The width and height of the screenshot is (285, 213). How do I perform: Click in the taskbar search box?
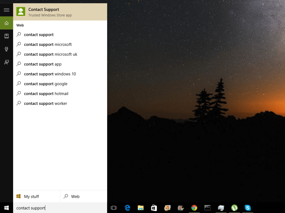coord(60,208)
